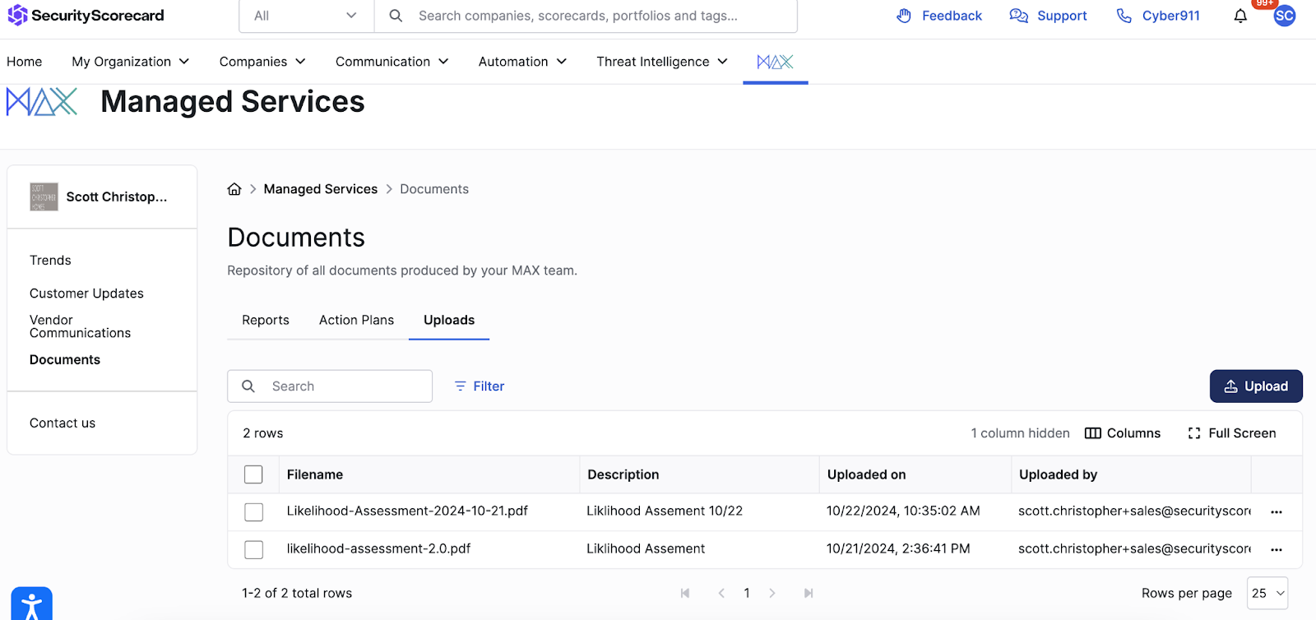Screen dimensions: 1316x620
Task: Expand Companies menu
Action: (x=262, y=62)
